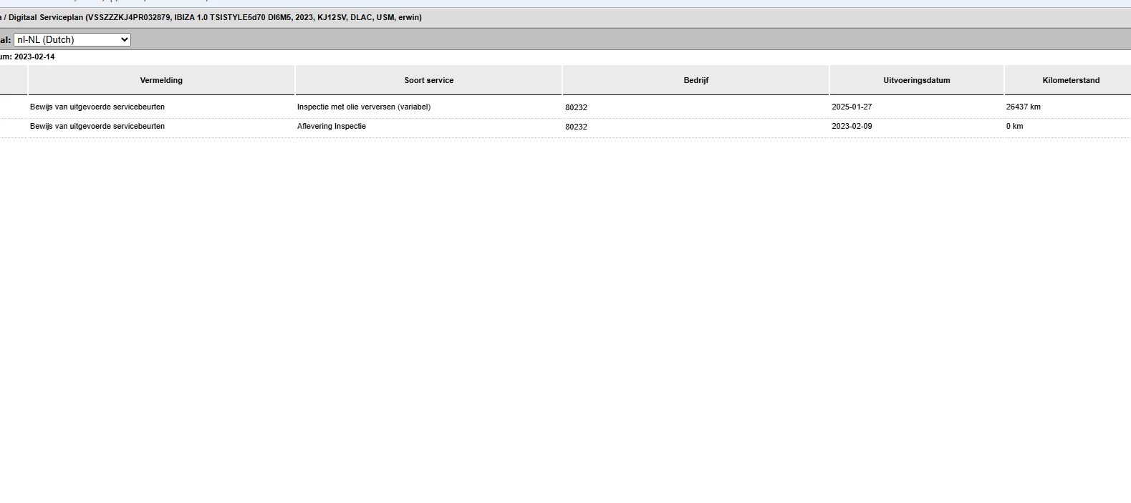Click the 'Aflevering Inspectie' service entry
The height and width of the screenshot is (503, 1131).
(332, 126)
